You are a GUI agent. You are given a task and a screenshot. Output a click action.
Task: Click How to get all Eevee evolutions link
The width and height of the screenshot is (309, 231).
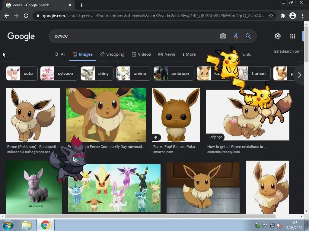[237, 147]
